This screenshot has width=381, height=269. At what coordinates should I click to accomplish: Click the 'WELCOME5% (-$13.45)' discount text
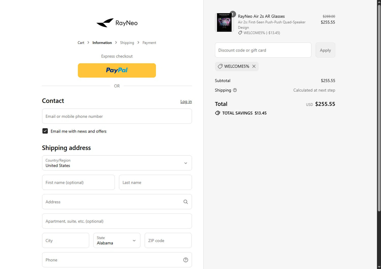click(262, 33)
